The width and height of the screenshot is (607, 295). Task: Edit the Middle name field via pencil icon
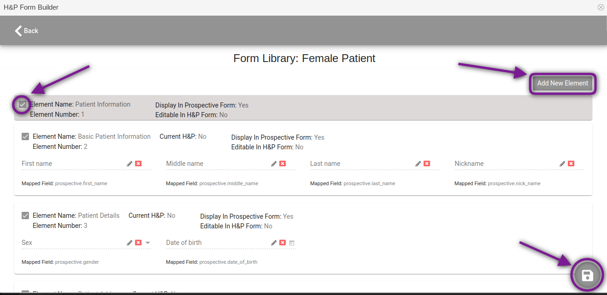point(274,164)
